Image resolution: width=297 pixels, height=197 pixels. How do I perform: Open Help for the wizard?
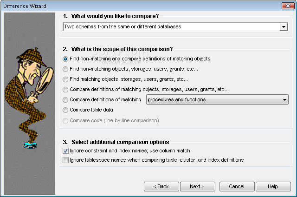[x=273, y=187]
